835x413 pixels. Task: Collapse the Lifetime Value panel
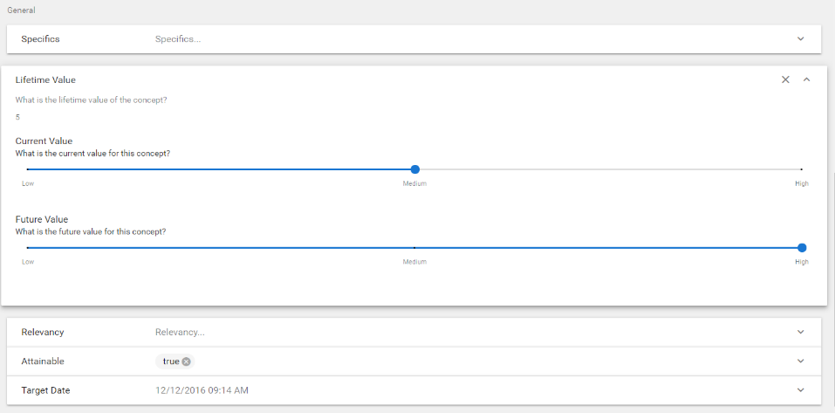[x=806, y=79]
